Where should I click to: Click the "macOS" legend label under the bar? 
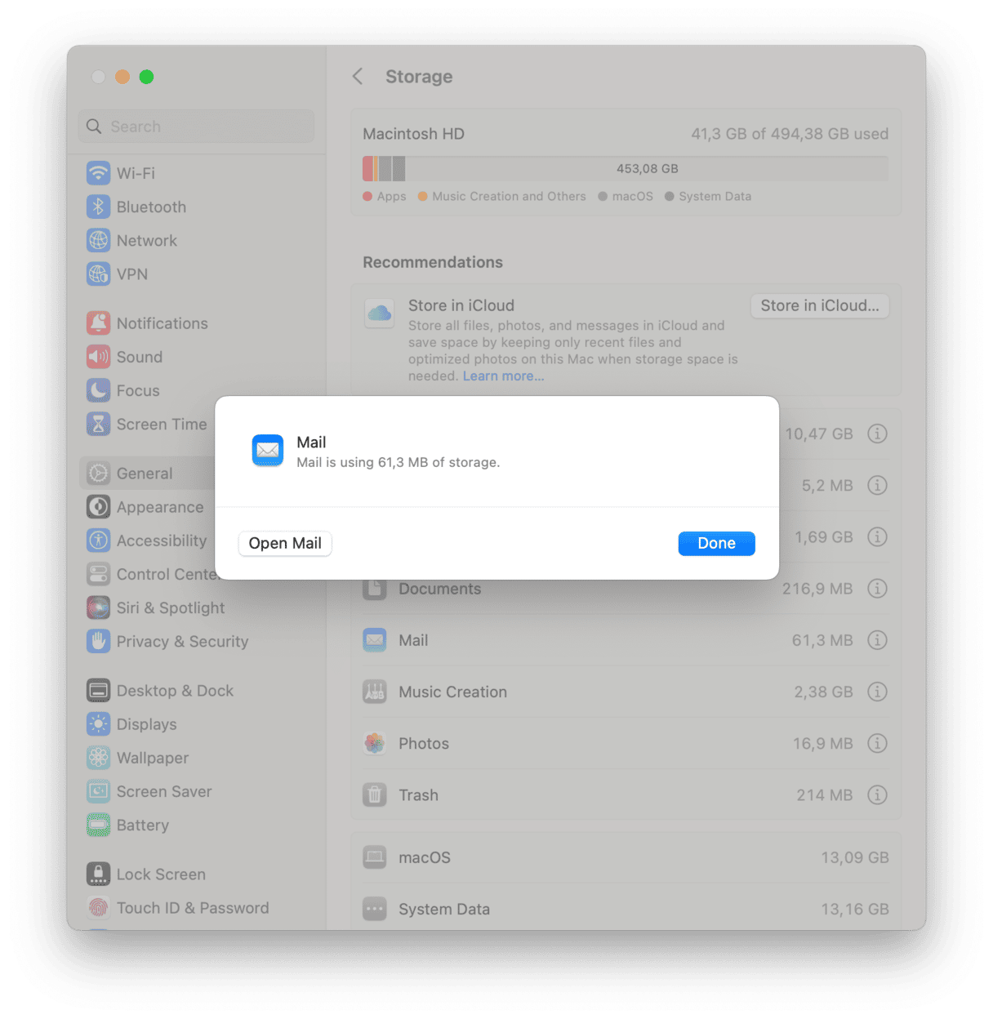click(x=633, y=196)
